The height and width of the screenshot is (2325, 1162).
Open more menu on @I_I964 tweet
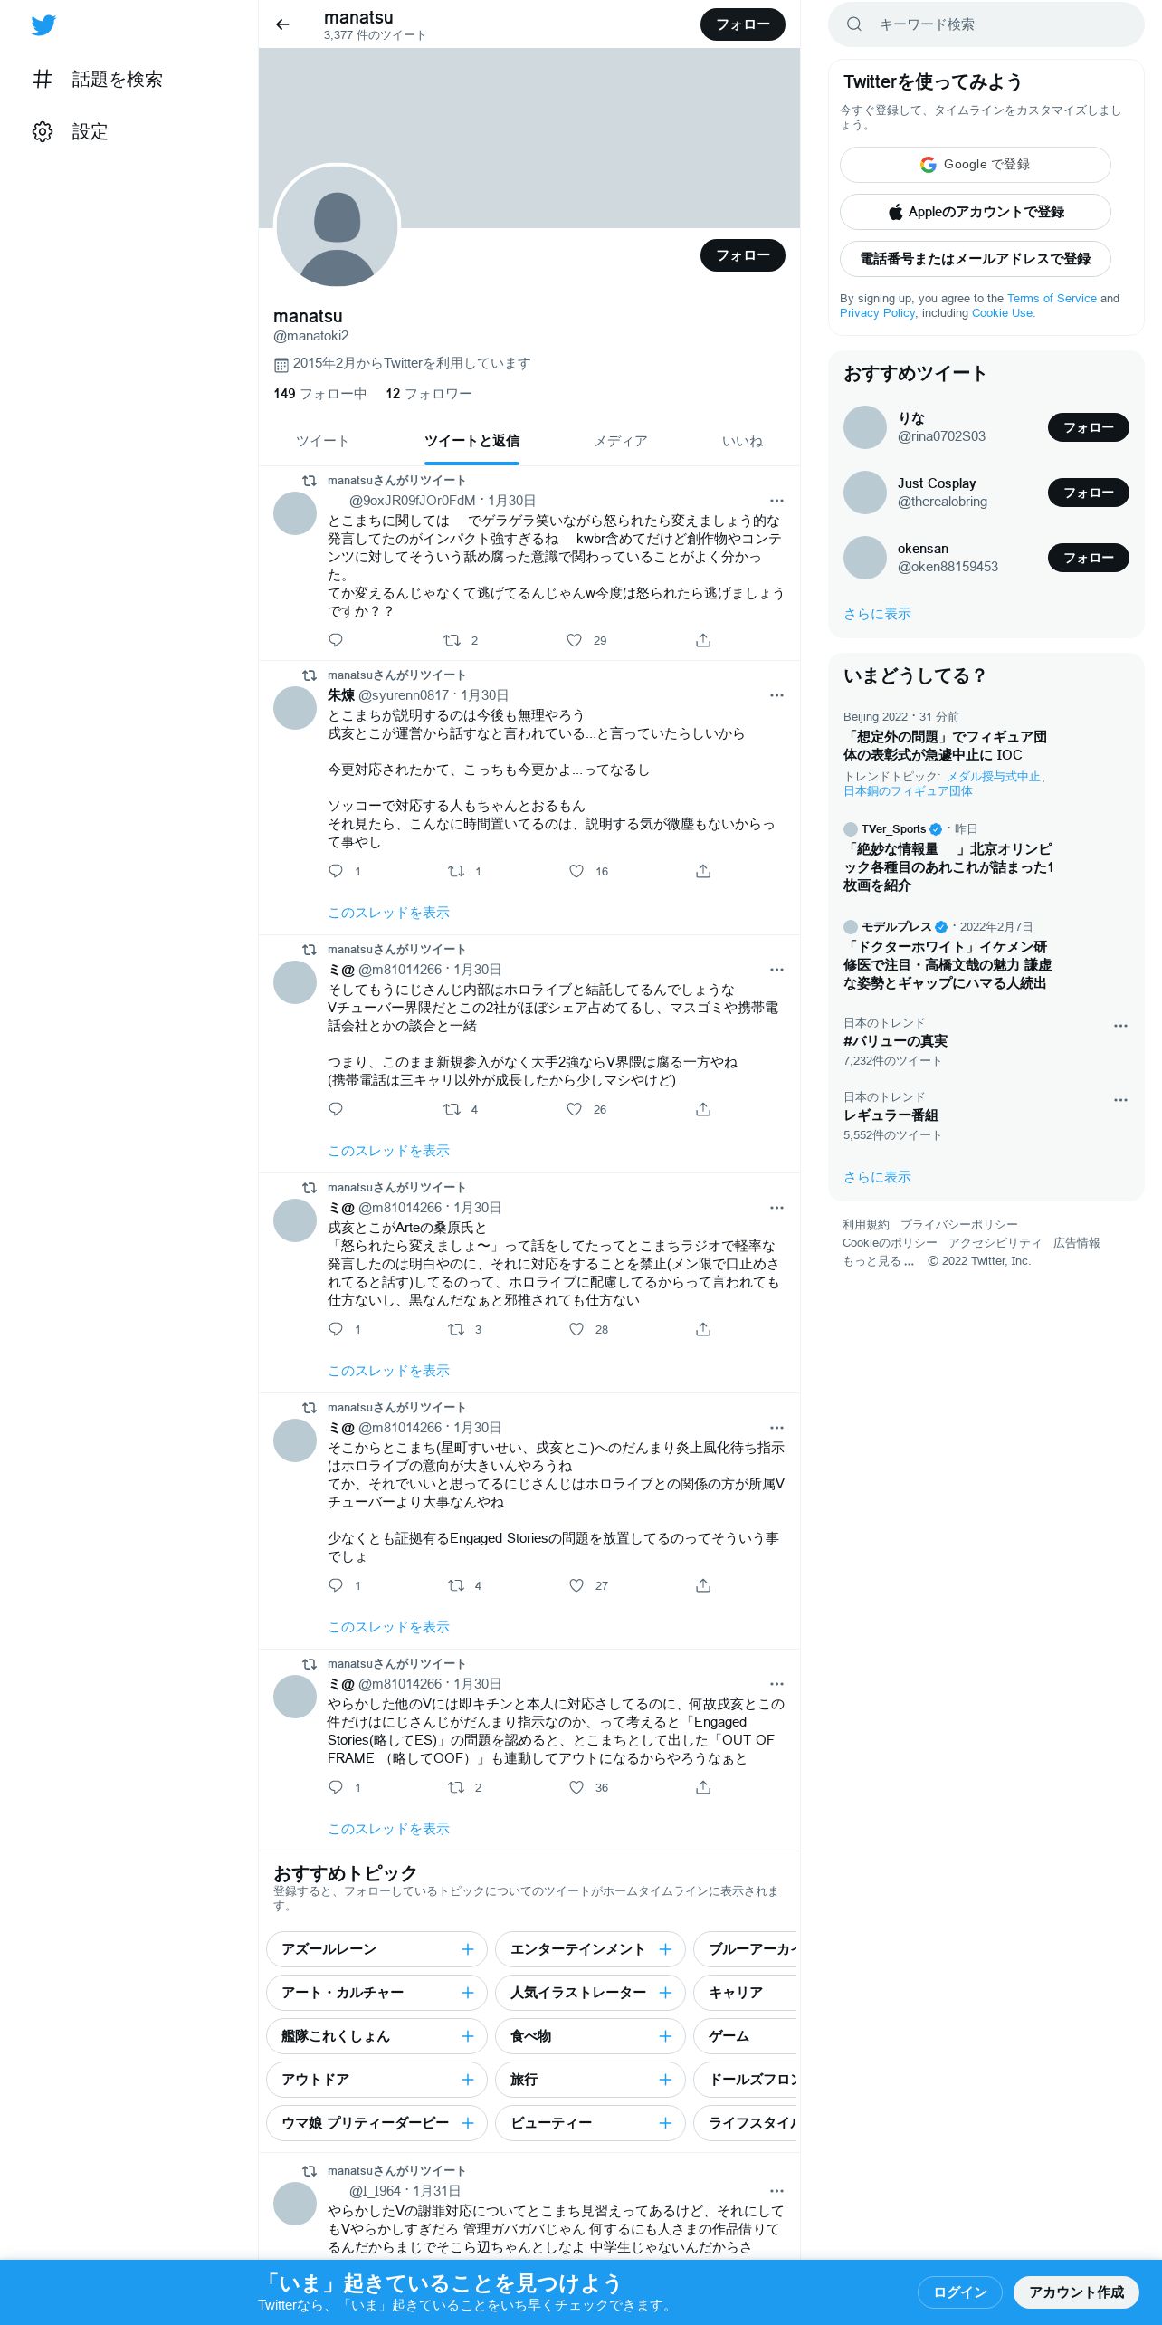pos(776,2191)
